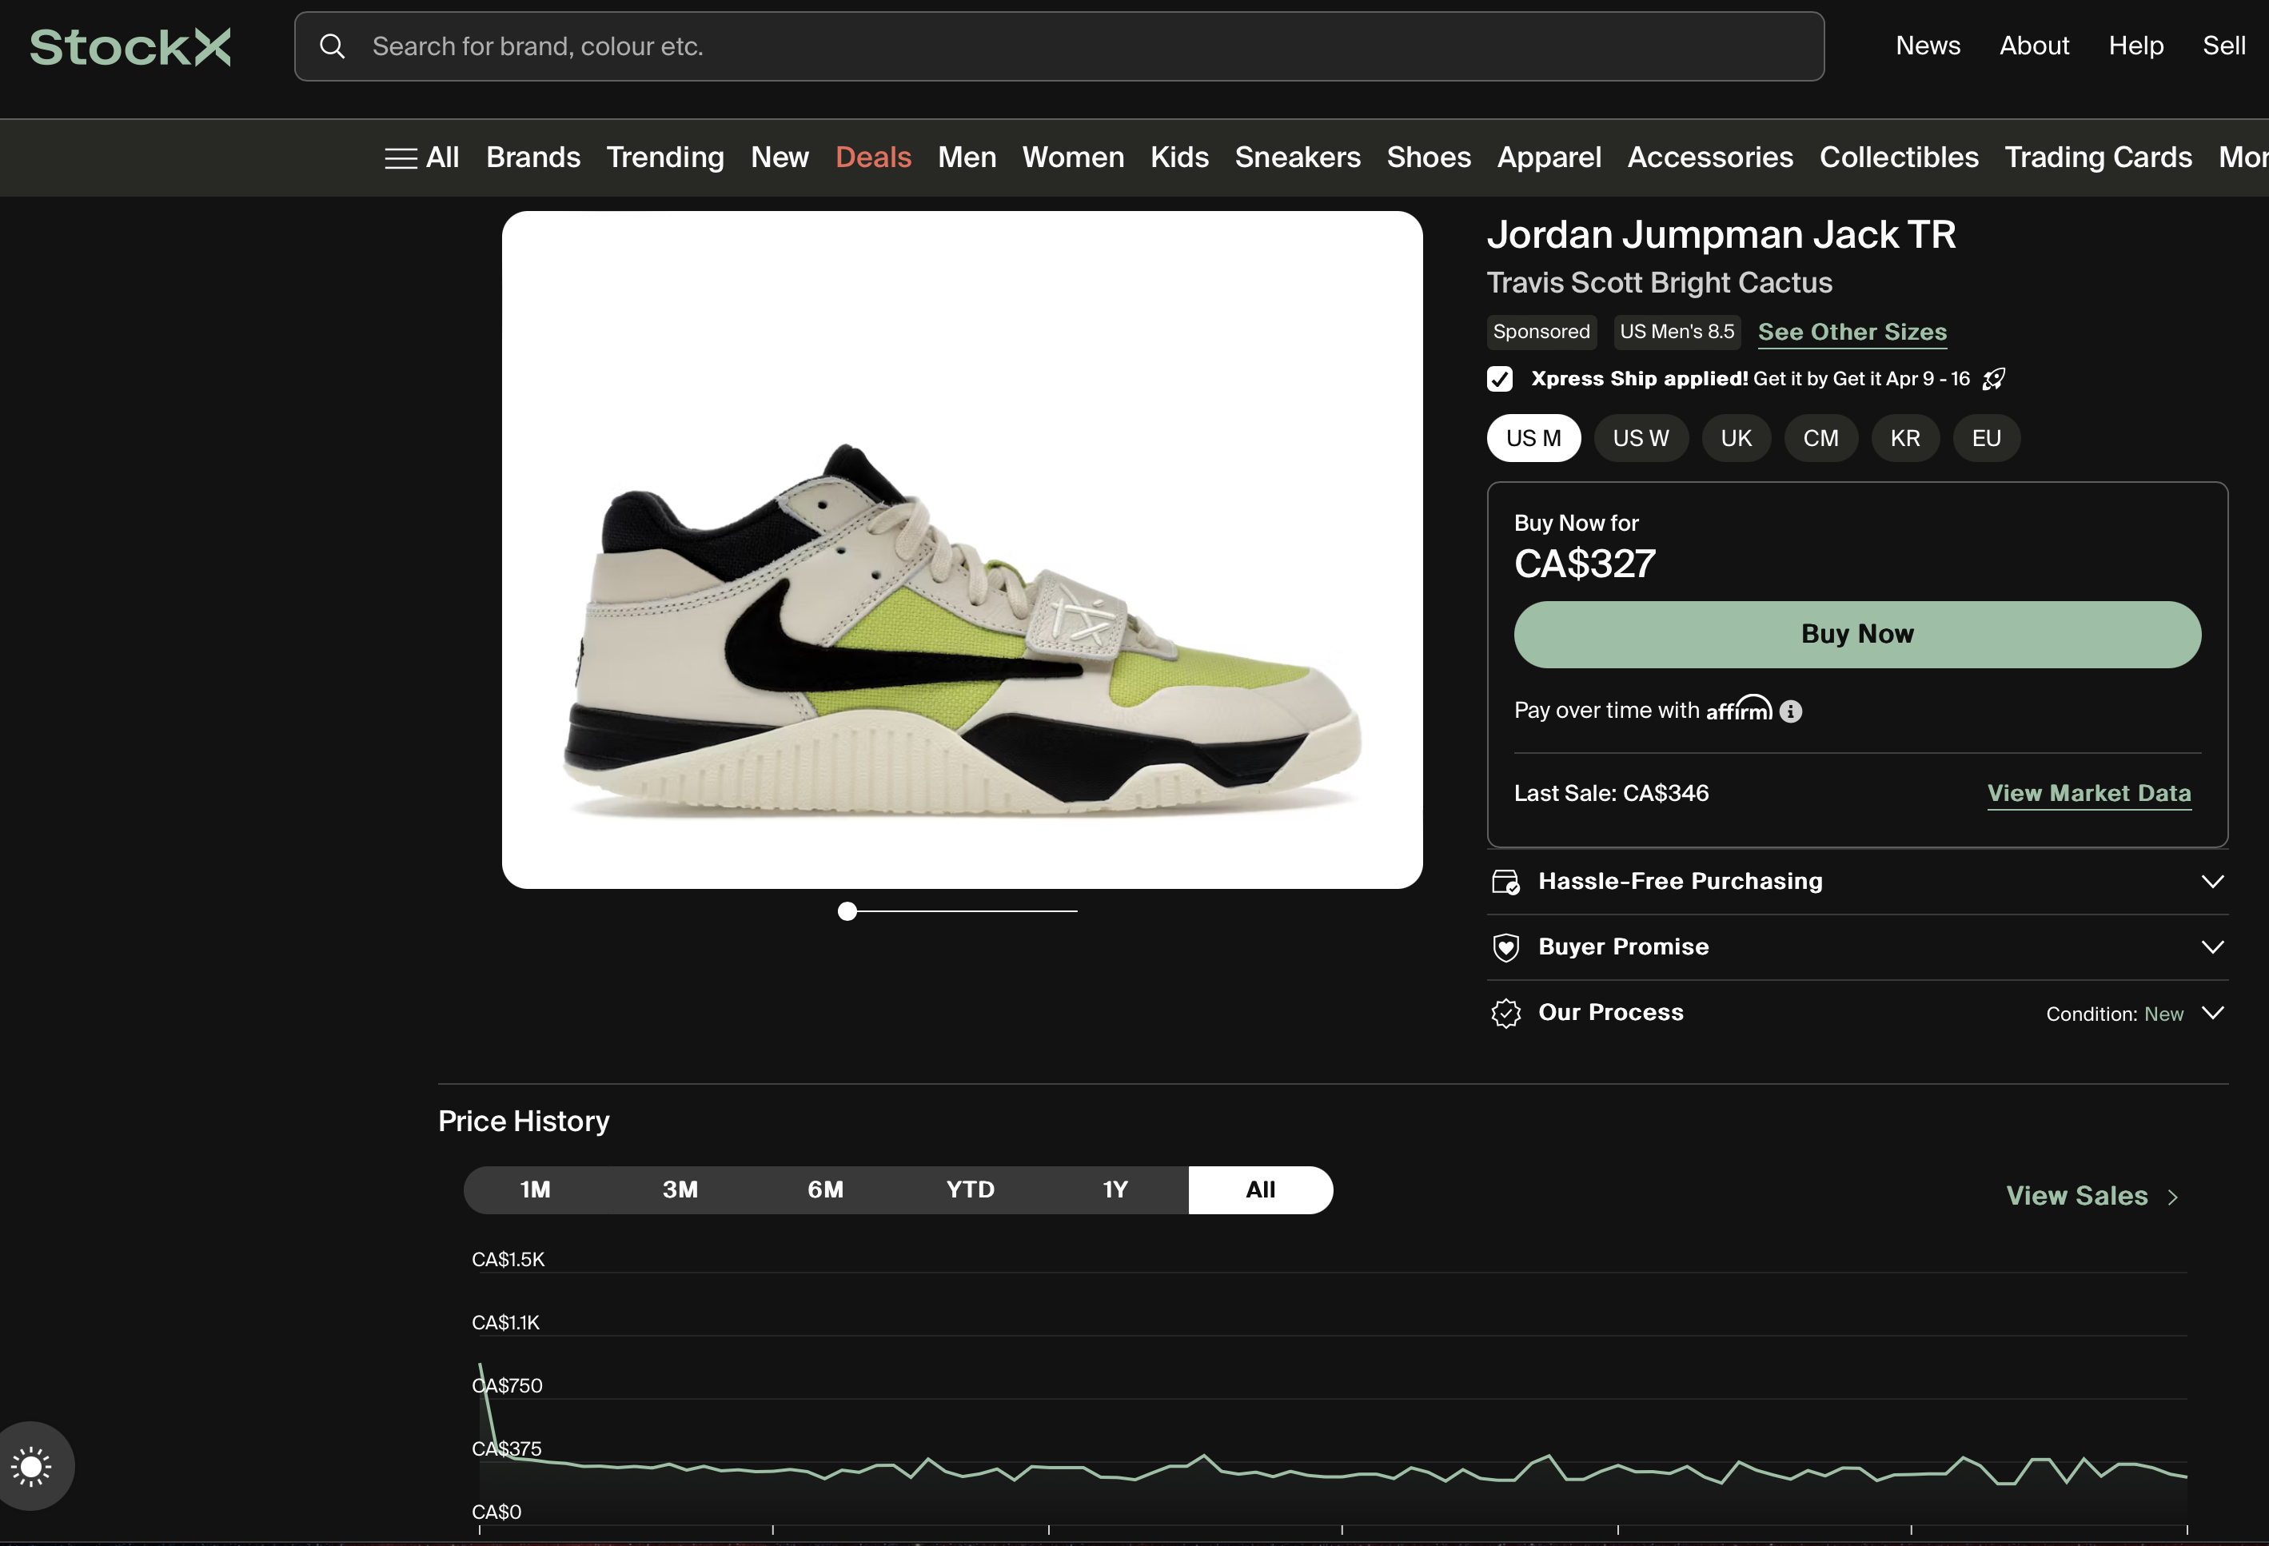The image size is (2269, 1546).
Task: Open See Other Sizes link
Action: pyautogui.click(x=1851, y=332)
